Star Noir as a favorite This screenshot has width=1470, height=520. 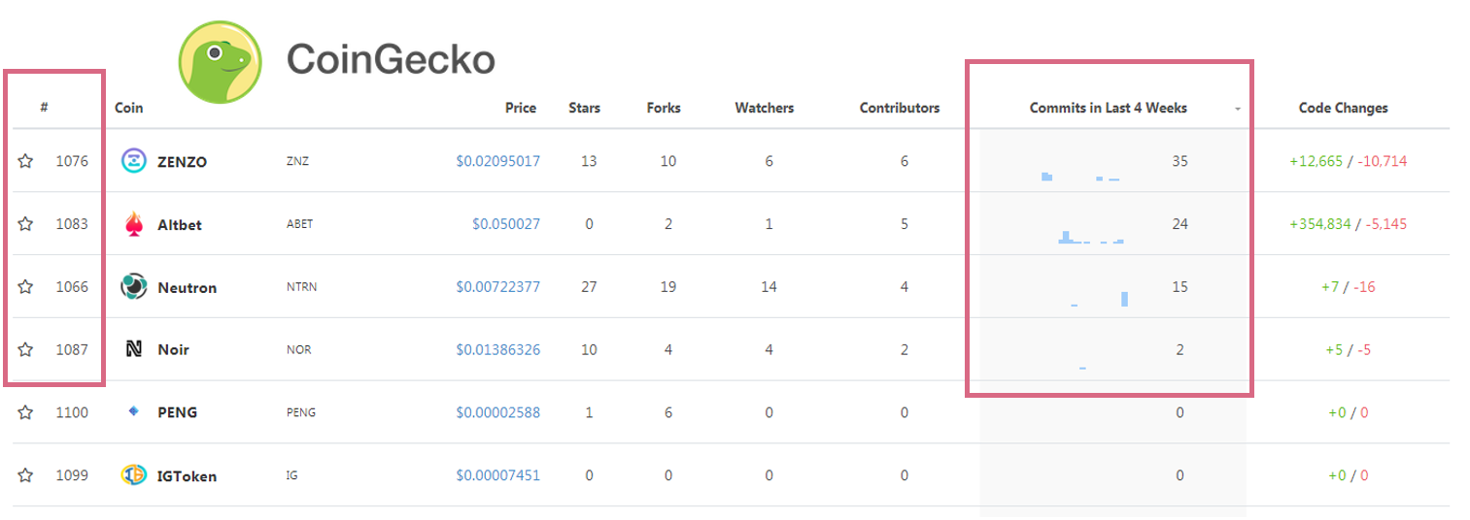click(x=26, y=349)
